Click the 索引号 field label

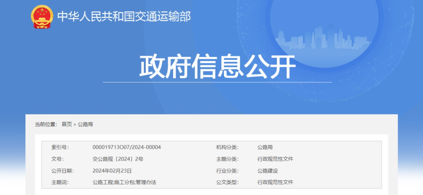pos(60,147)
